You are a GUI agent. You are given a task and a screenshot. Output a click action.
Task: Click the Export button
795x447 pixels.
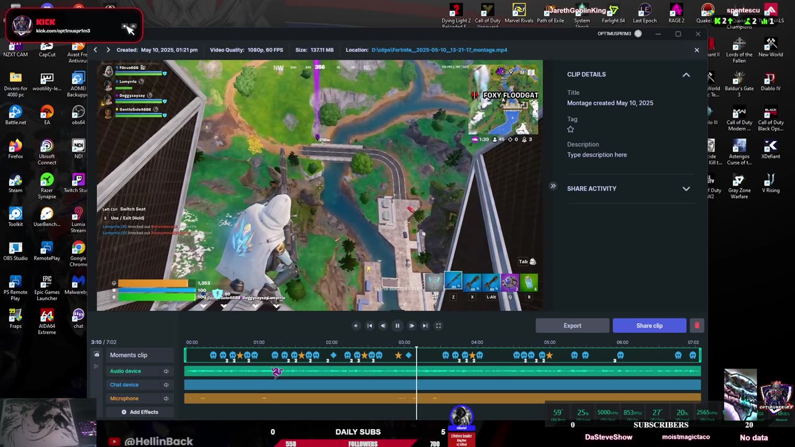[573, 325]
